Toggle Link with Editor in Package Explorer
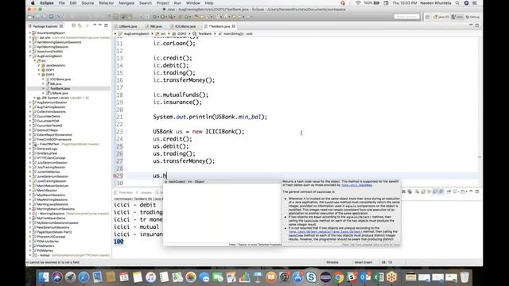The height and width of the screenshot is (286, 509). (x=80, y=25)
